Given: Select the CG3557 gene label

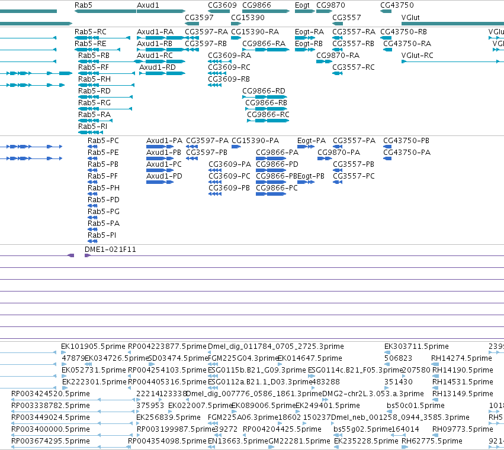Looking at the screenshot, I should pyautogui.click(x=346, y=17).
